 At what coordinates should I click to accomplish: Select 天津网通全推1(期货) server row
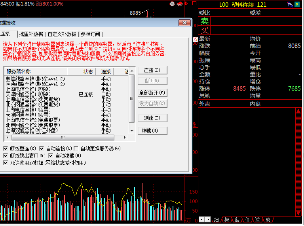[x=28, y=95]
